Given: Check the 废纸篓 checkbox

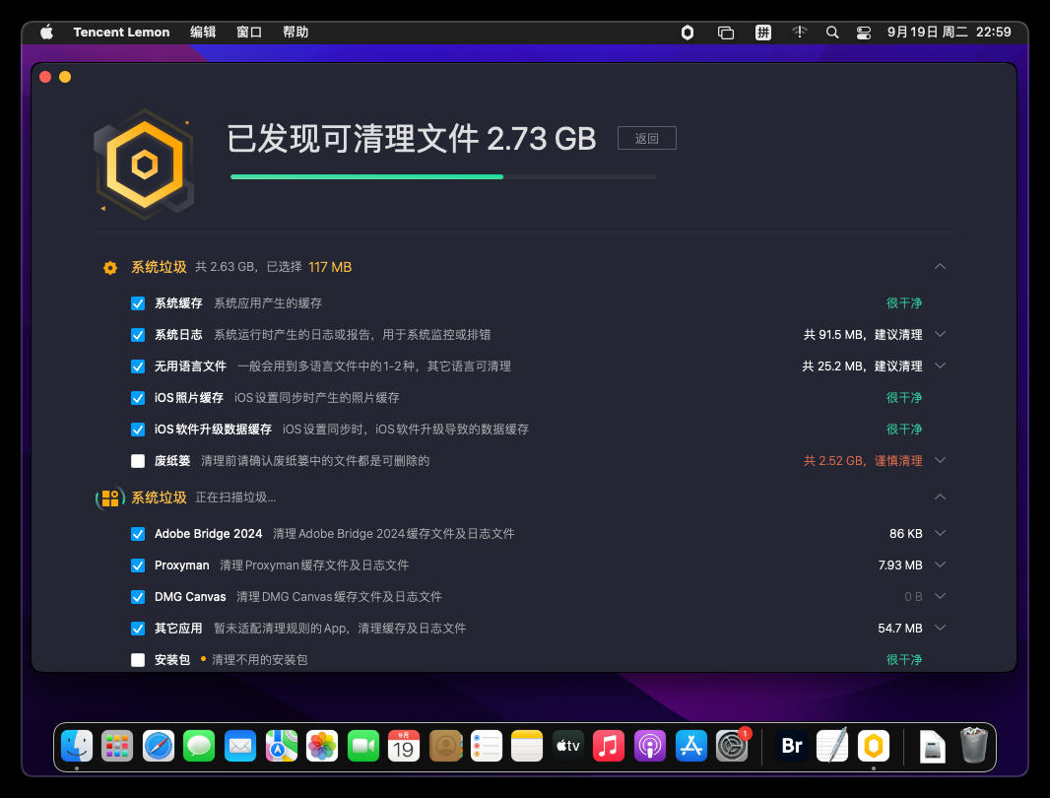Looking at the screenshot, I should click(x=138, y=461).
